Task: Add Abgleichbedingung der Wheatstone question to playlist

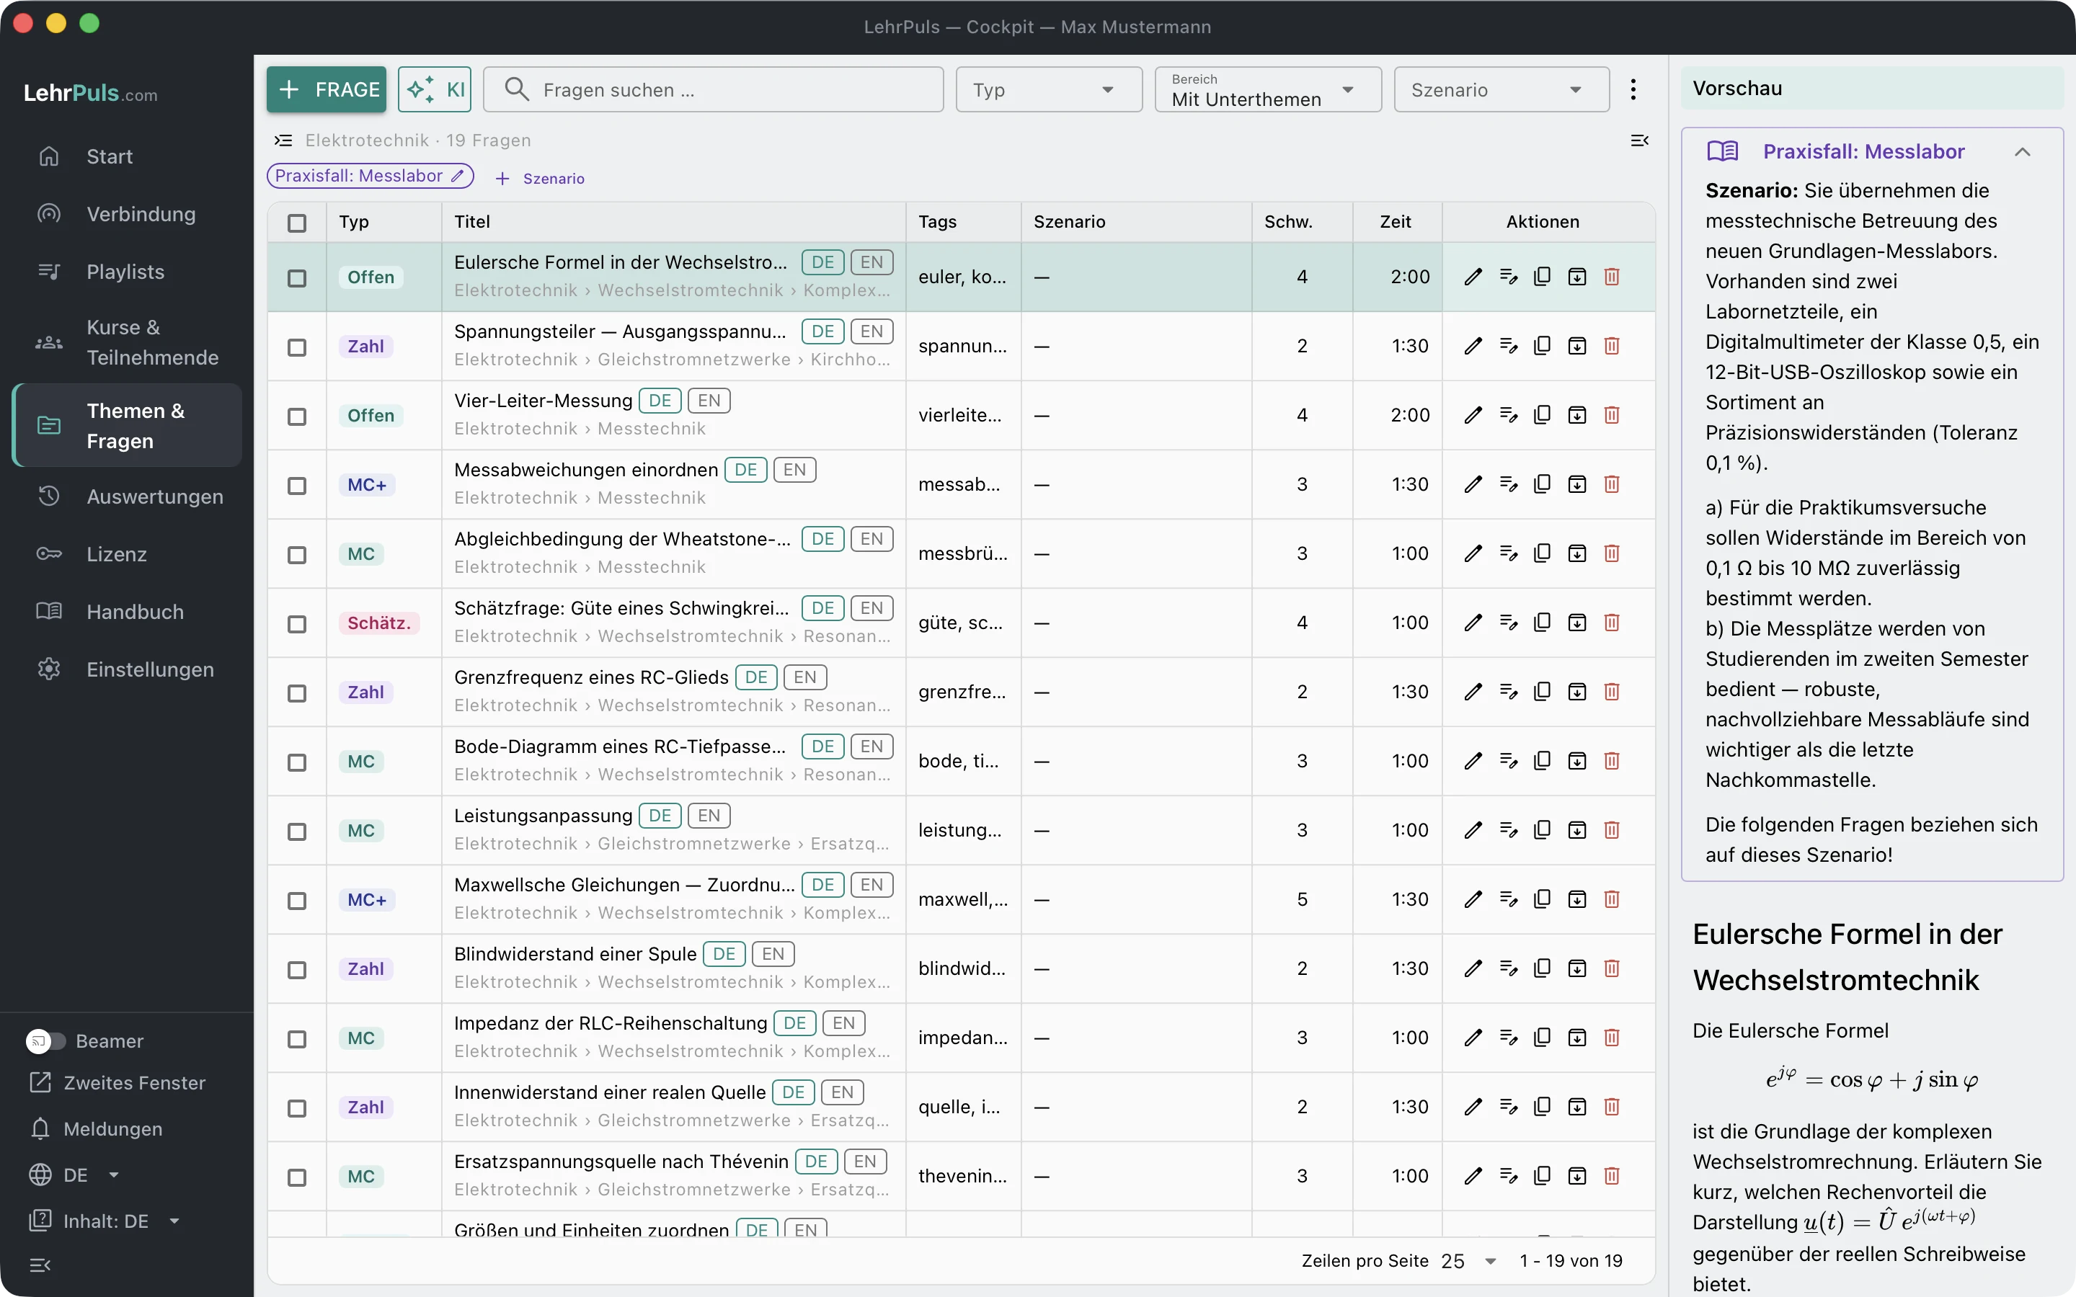Action: [1508, 553]
